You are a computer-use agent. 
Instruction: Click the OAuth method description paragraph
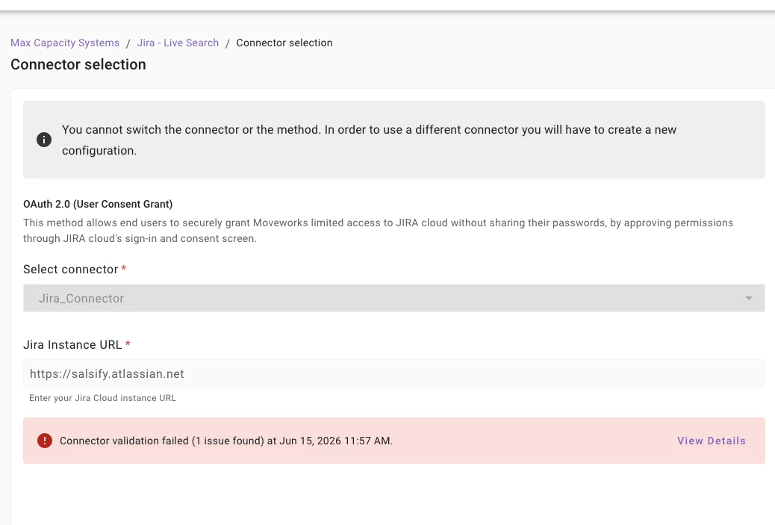(378, 230)
